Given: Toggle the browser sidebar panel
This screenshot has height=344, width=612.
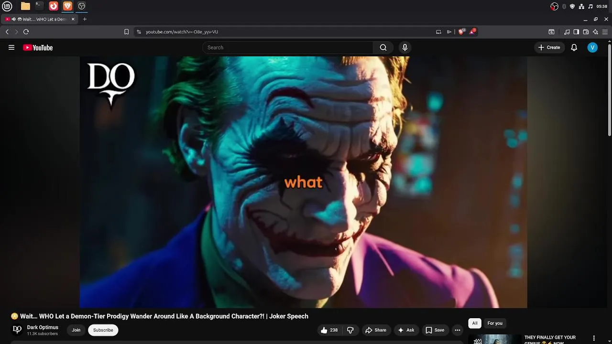Looking at the screenshot, I should (x=576, y=32).
